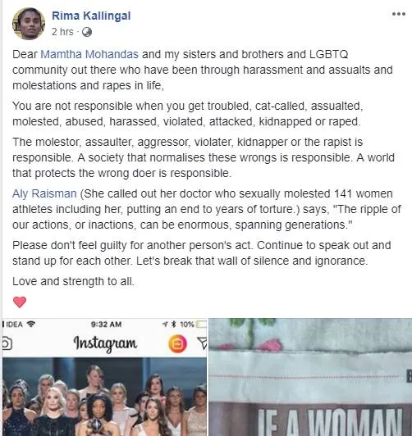The image size is (412, 436).
Task: Open the 2 hrs timestamp link
Action: tap(62, 32)
